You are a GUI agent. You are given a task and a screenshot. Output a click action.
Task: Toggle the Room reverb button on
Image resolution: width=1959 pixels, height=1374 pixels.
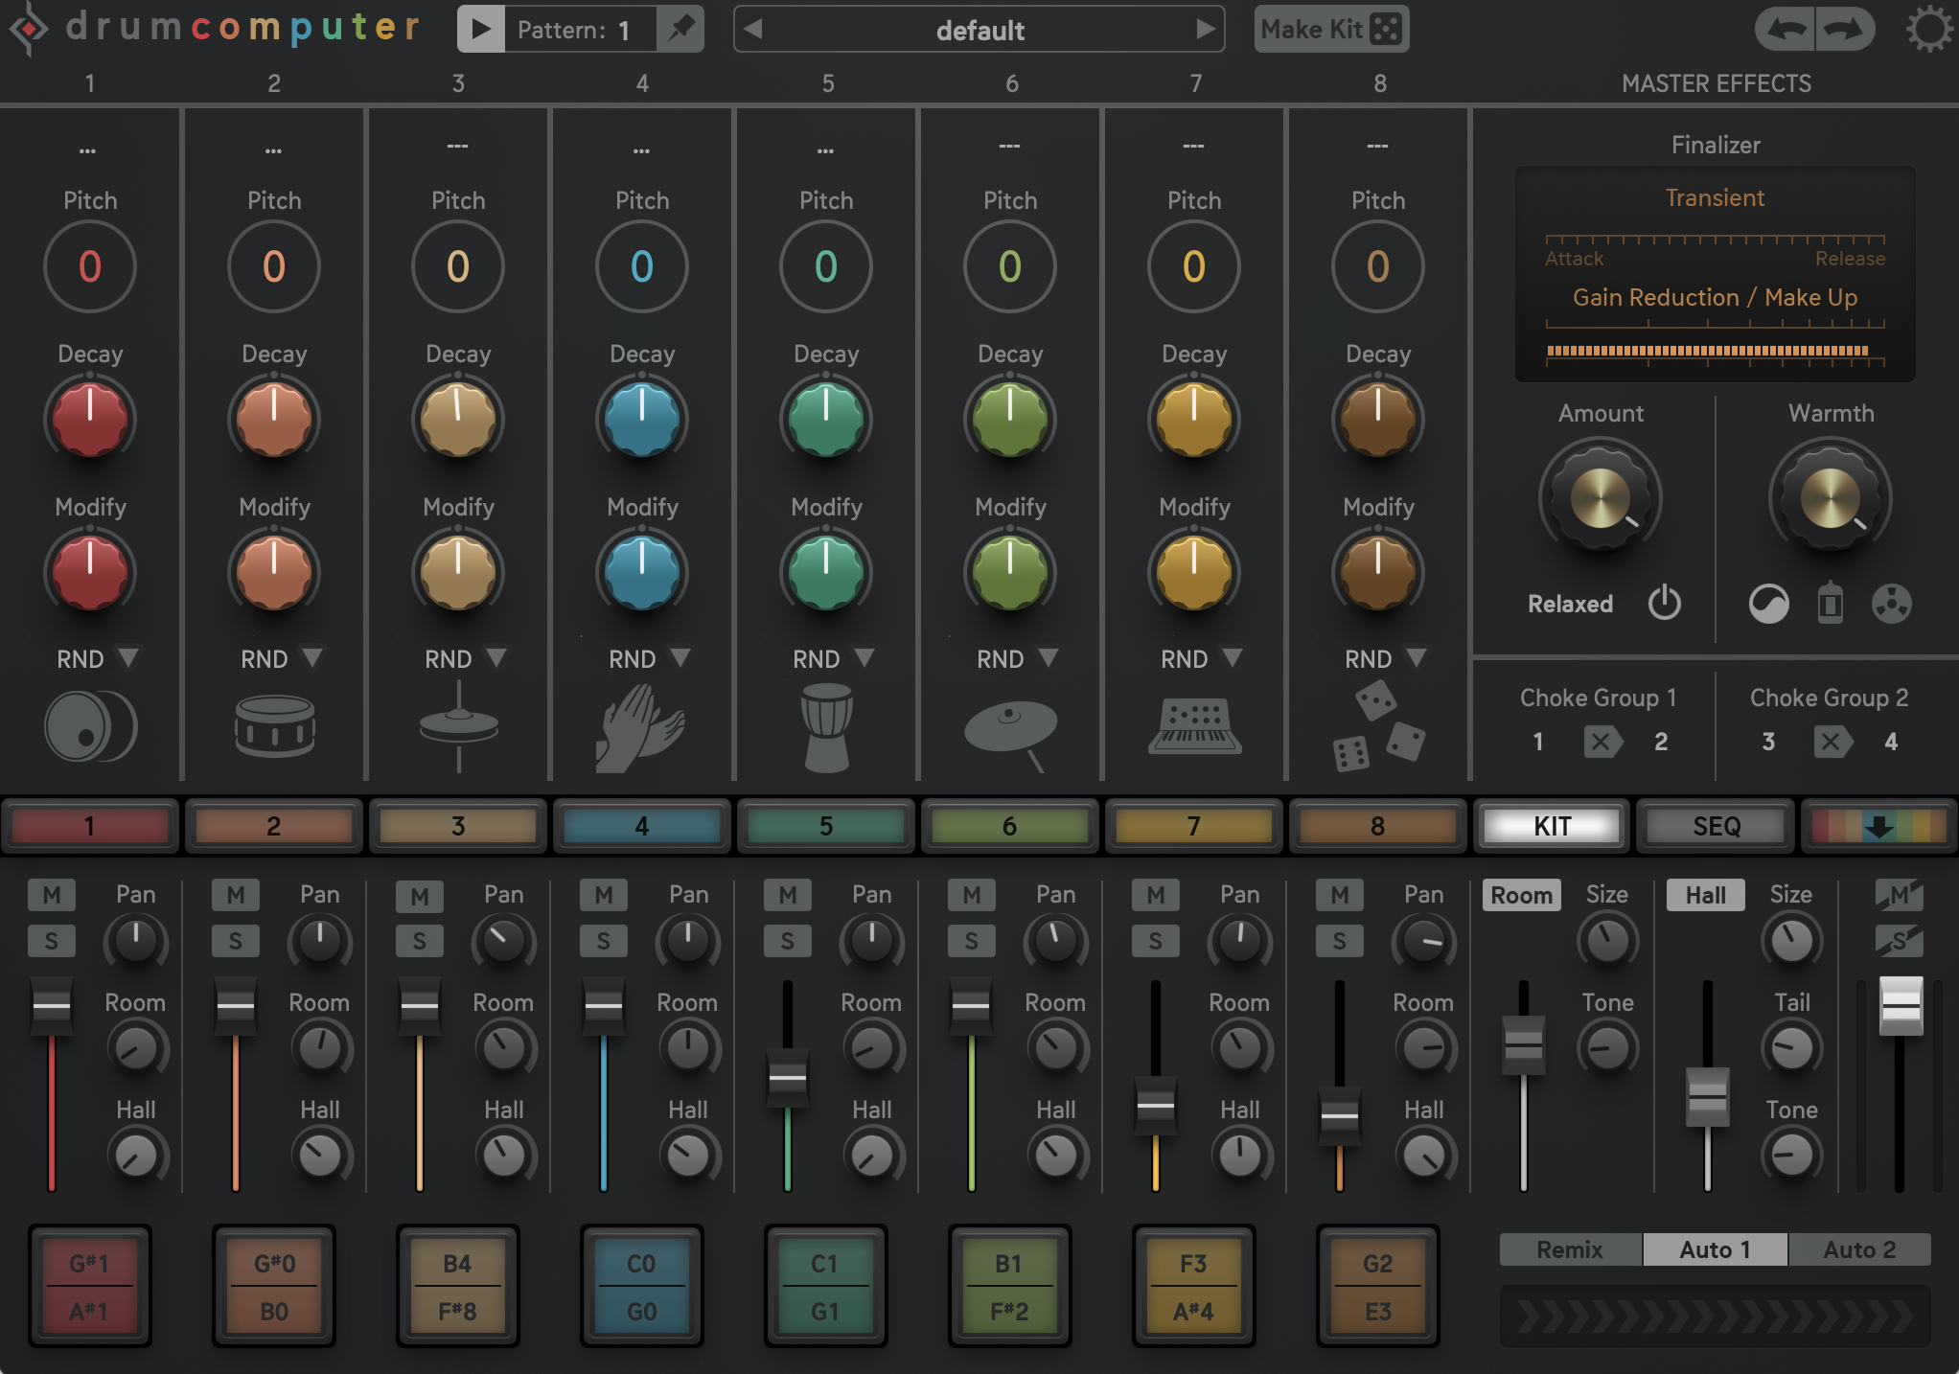(x=1522, y=895)
